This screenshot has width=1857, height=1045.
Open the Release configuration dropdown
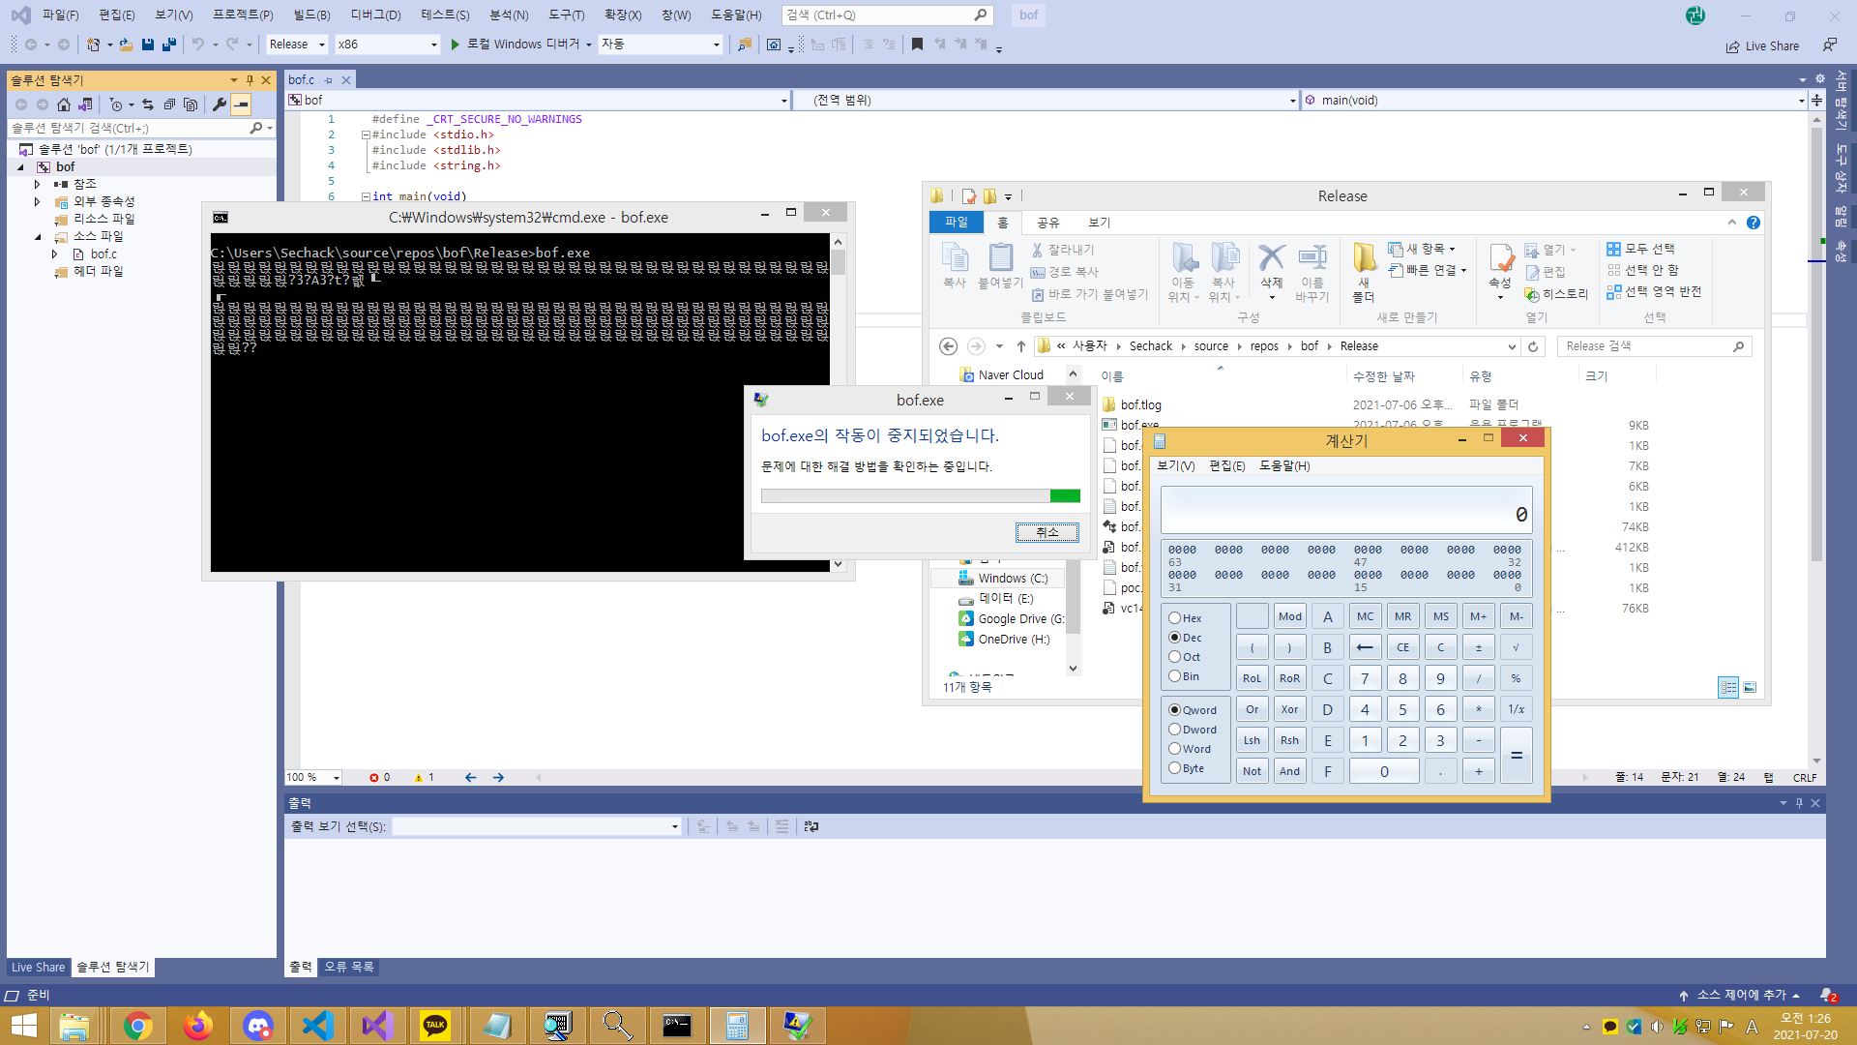(x=298, y=45)
